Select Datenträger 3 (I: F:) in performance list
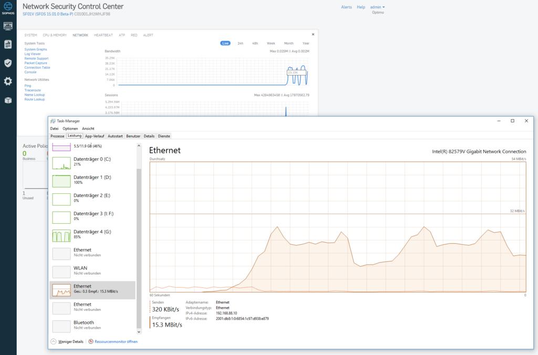 [92, 217]
